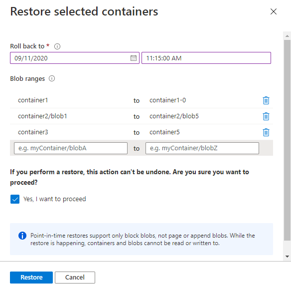This screenshot has height=293, width=291.
Task: Delete the container2/blob1 blob range
Action: pos(266,116)
